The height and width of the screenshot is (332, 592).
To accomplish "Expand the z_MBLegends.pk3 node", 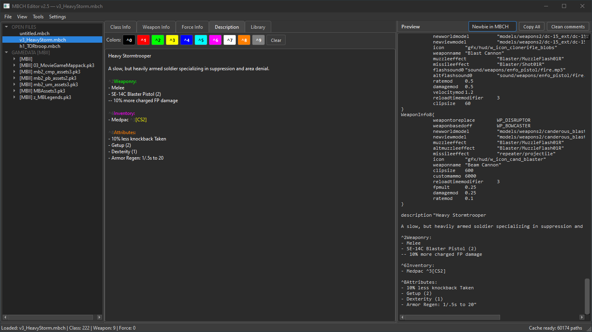I will click(14, 97).
